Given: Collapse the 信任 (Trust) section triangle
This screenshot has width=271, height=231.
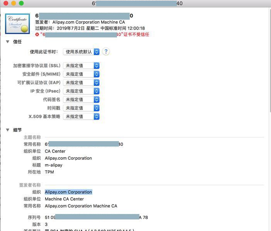Looking at the screenshot, I should tap(8, 42).
